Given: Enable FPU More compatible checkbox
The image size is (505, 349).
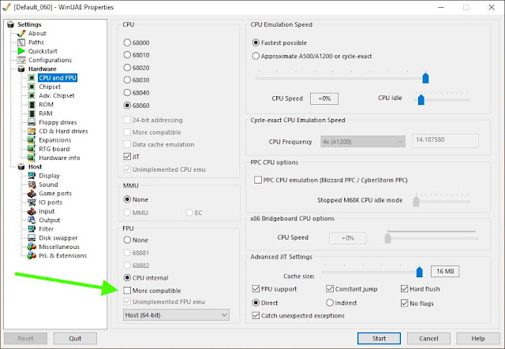Looking at the screenshot, I should [127, 291].
